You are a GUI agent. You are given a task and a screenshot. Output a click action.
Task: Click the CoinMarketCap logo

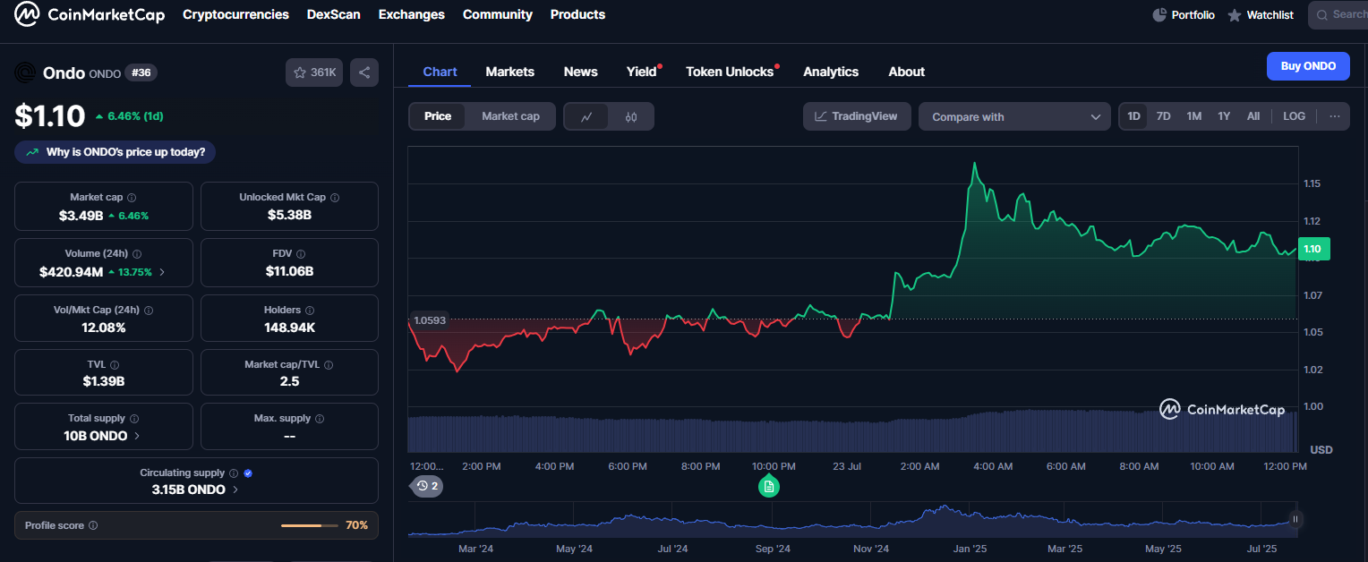click(x=90, y=14)
